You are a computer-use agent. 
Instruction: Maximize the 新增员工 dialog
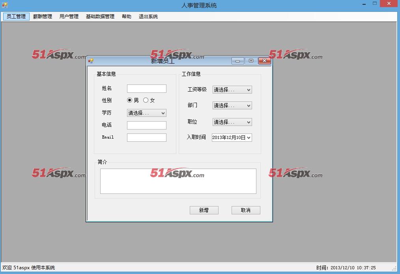coord(251,61)
